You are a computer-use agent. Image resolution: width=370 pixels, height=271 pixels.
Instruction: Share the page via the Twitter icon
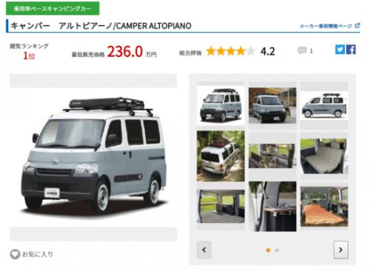[x=340, y=50]
